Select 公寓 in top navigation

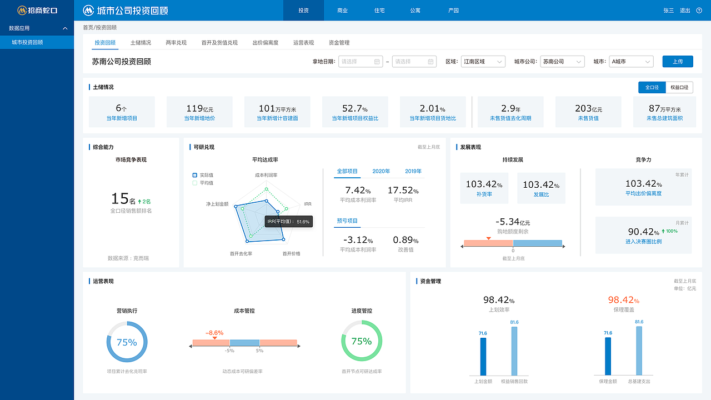[415, 11]
